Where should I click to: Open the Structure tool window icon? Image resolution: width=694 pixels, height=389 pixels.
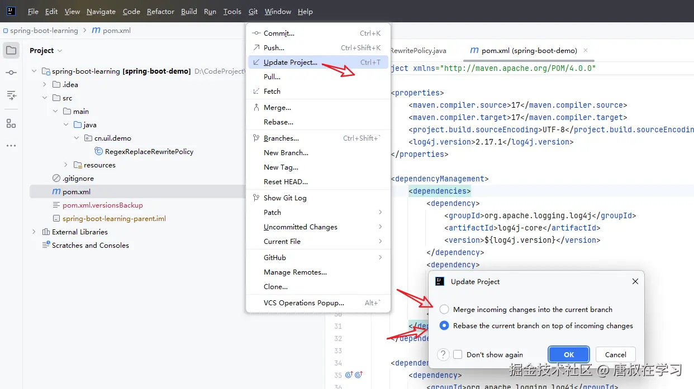point(11,123)
